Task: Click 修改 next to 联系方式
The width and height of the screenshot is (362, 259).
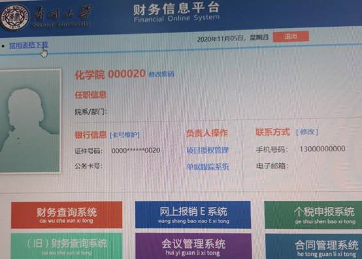Action: (307, 132)
